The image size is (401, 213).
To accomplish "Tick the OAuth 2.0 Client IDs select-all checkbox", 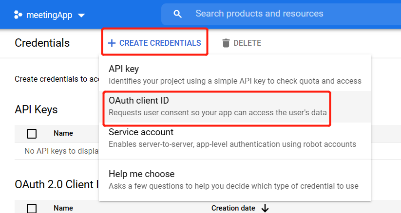I will pyautogui.click(x=32, y=208).
